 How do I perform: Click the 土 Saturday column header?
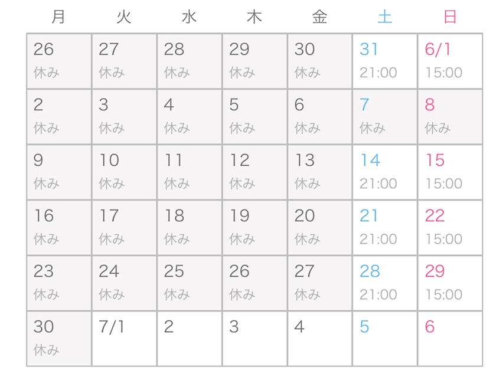pyautogui.click(x=384, y=17)
